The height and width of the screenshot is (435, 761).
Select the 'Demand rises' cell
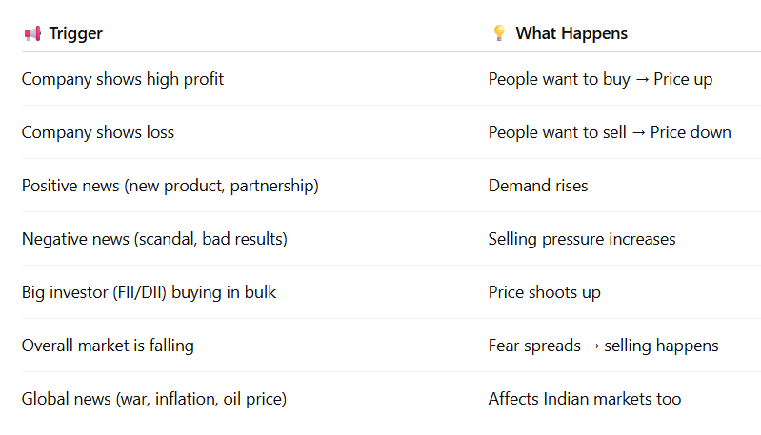click(538, 186)
